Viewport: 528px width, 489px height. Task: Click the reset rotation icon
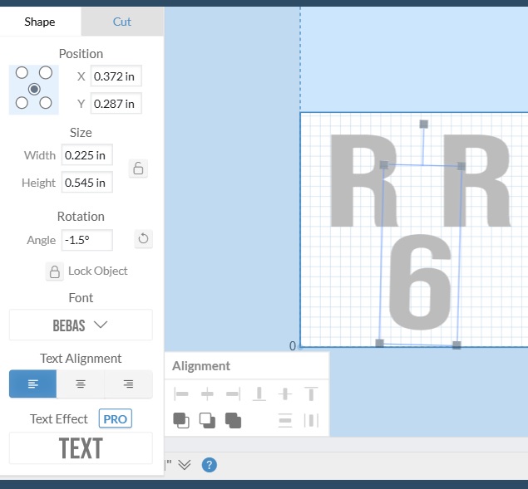tap(143, 240)
